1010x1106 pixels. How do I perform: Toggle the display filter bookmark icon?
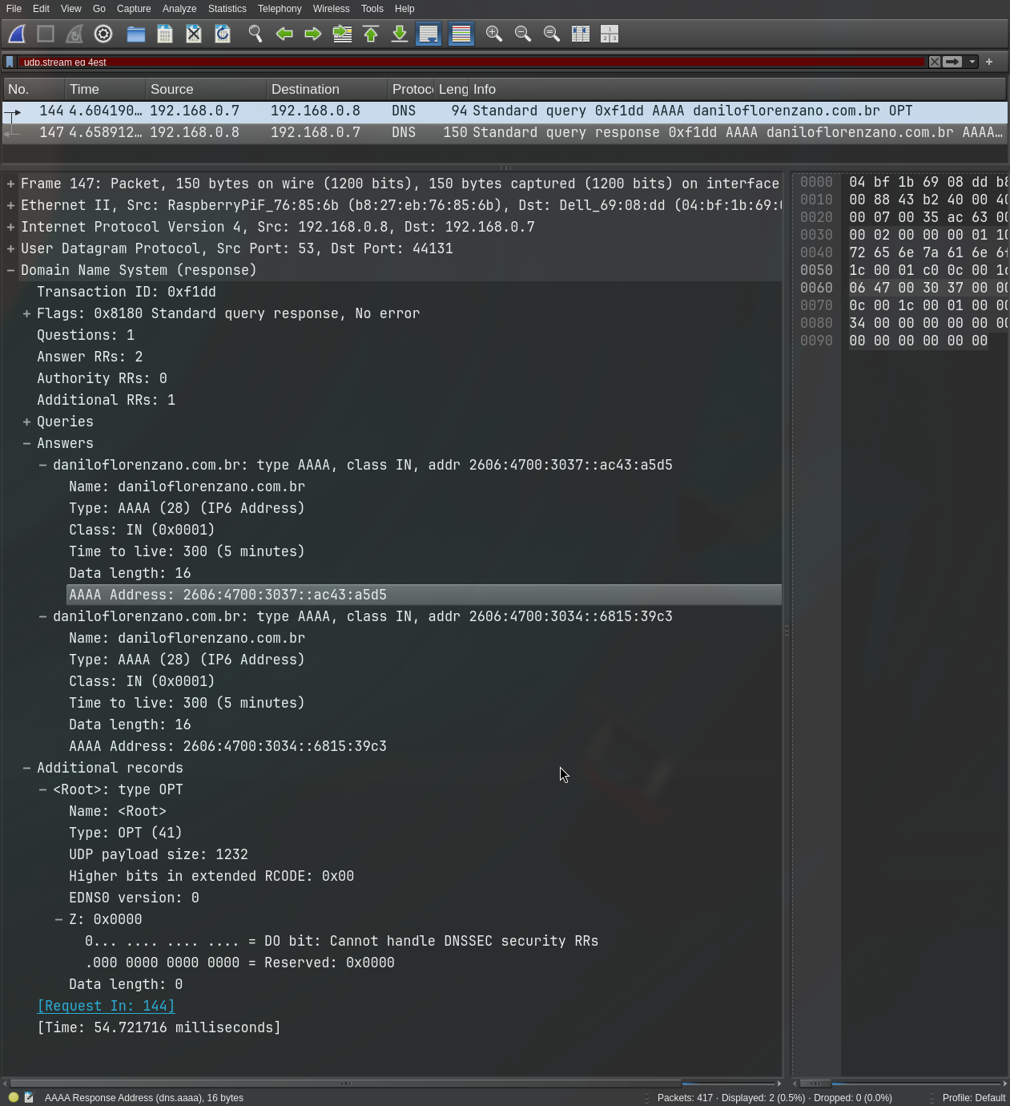coord(9,62)
